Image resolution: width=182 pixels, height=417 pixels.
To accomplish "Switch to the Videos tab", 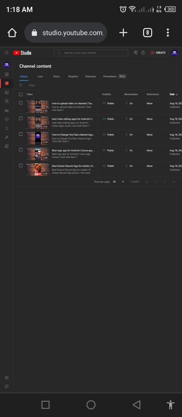I will pos(24,77).
